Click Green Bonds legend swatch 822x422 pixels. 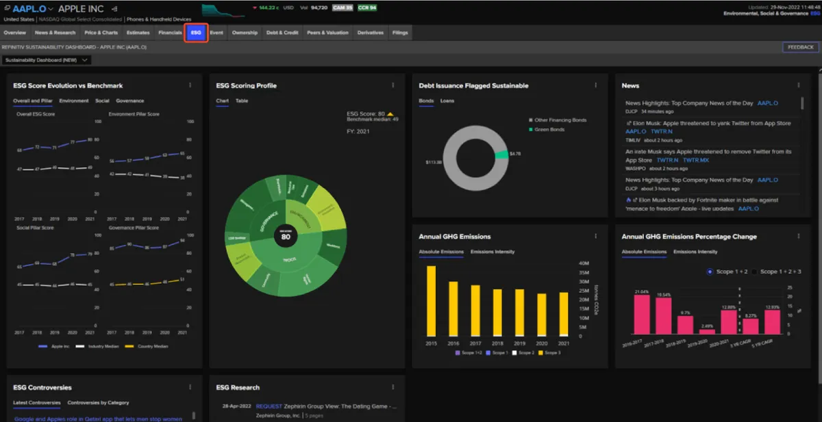[x=530, y=129]
